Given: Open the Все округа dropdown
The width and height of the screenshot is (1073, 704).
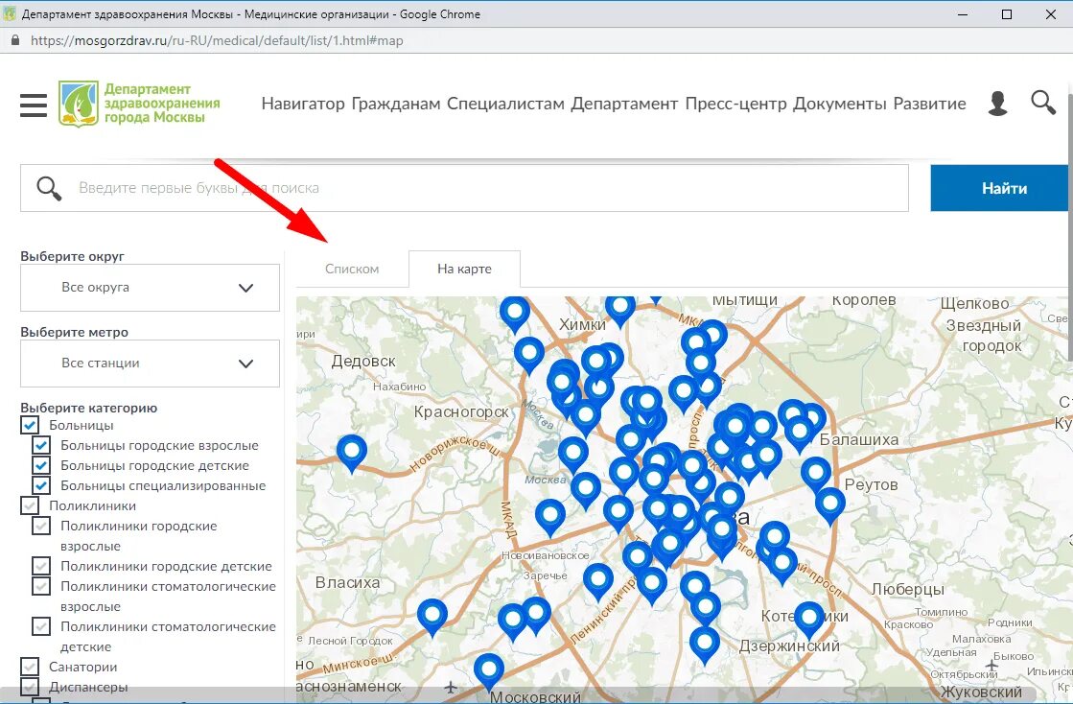Looking at the screenshot, I should point(150,288).
